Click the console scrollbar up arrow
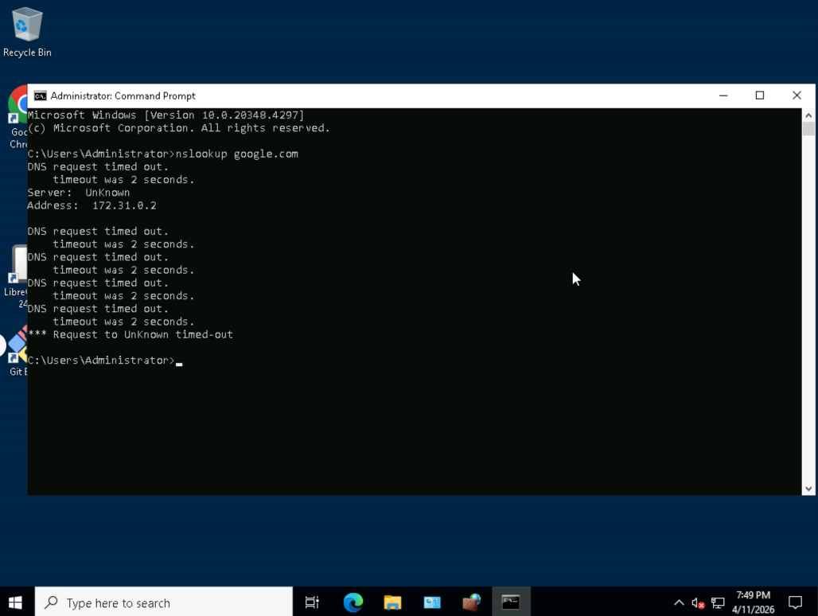The width and height of the screenshot is (818, 616). click(x=808, y=115)
